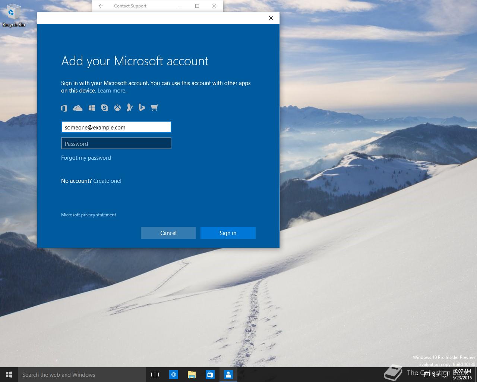
Task: Click Forgot my password
Action: click(x=86, y=158)
